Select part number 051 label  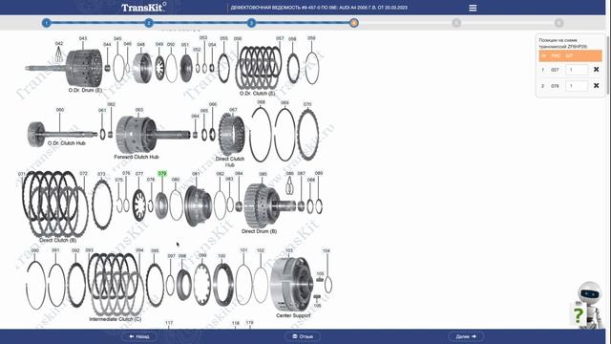[184, 45]
